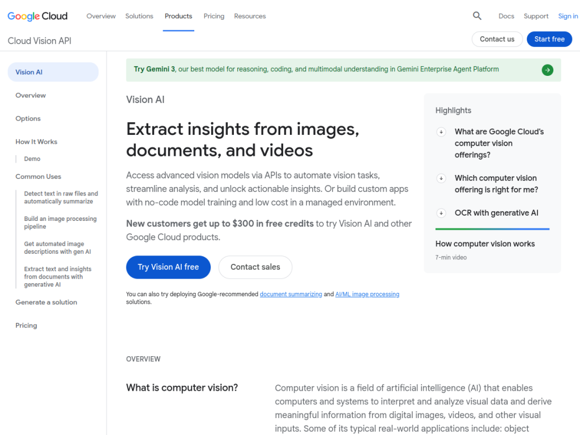Open "Get automated image descriptions" sidebar link
The width and height of the screenshot is (580, 435).
tap(57, 248)
